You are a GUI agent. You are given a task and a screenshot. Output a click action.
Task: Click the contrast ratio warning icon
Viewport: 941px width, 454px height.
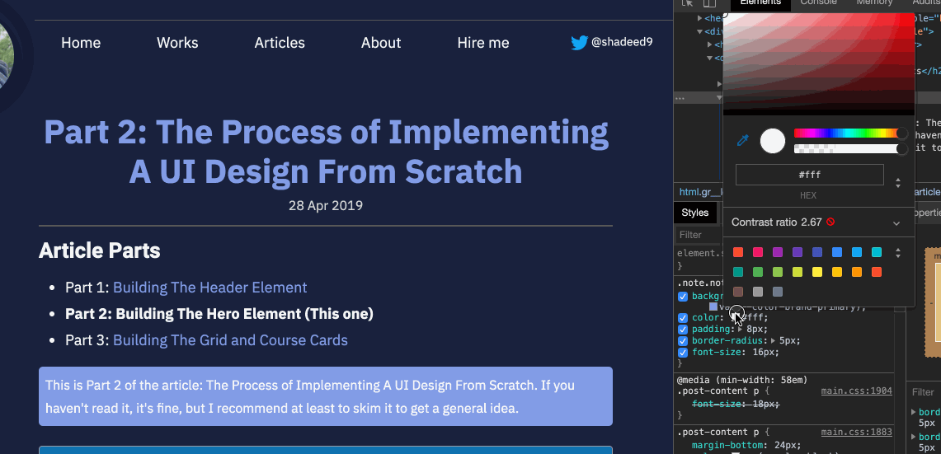pos(830,222)
